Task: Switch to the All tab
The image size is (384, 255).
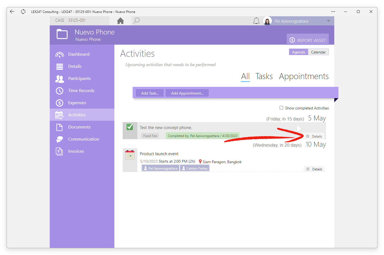Action: [245, 76]
